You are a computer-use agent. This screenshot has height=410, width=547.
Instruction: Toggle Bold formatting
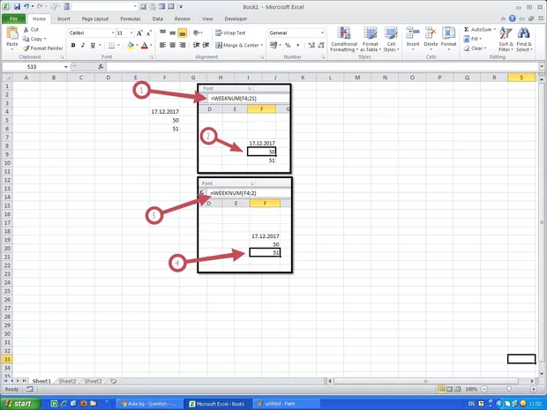tap(72, 45)
